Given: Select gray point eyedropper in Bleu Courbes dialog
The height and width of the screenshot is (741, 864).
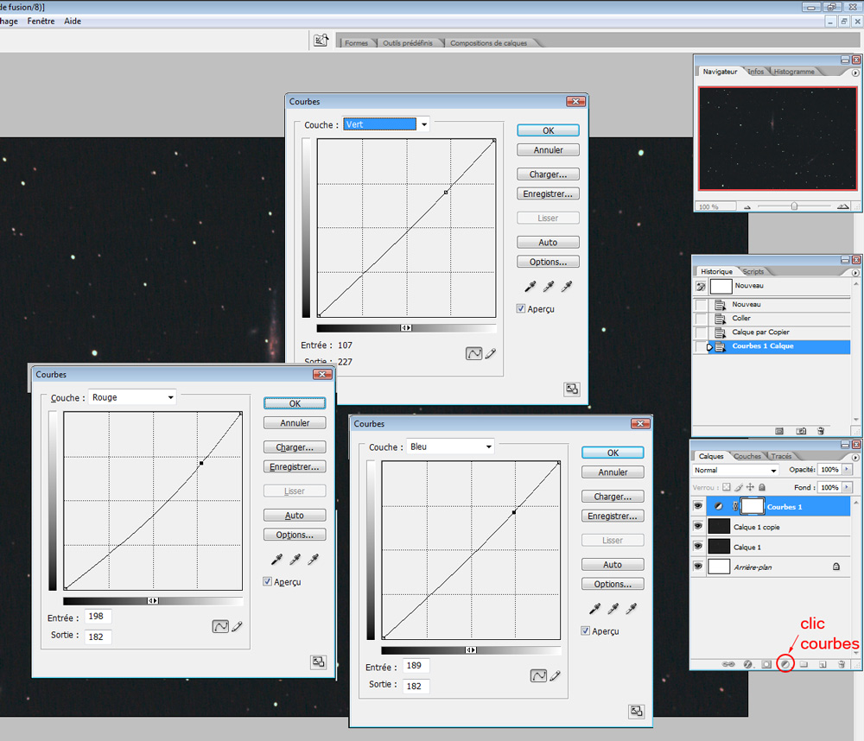Looking at the screenshot, I should point(613,608).
